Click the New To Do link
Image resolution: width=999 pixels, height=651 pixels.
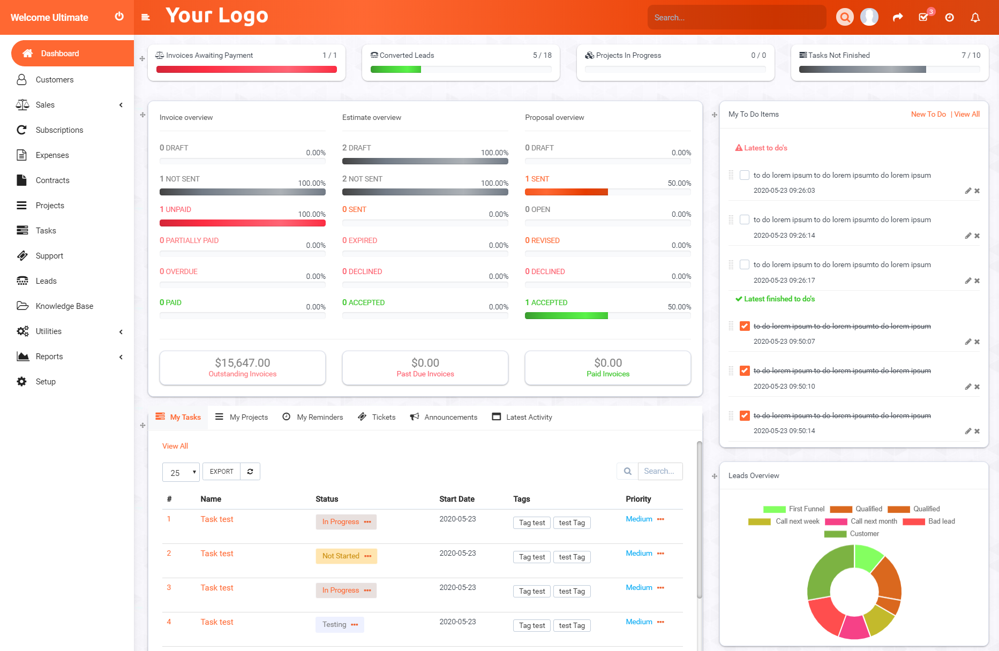[928, 114]
